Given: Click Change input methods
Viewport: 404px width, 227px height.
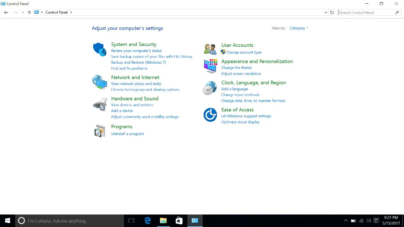Looking at the screenshot, I should [x=240, y=95].
